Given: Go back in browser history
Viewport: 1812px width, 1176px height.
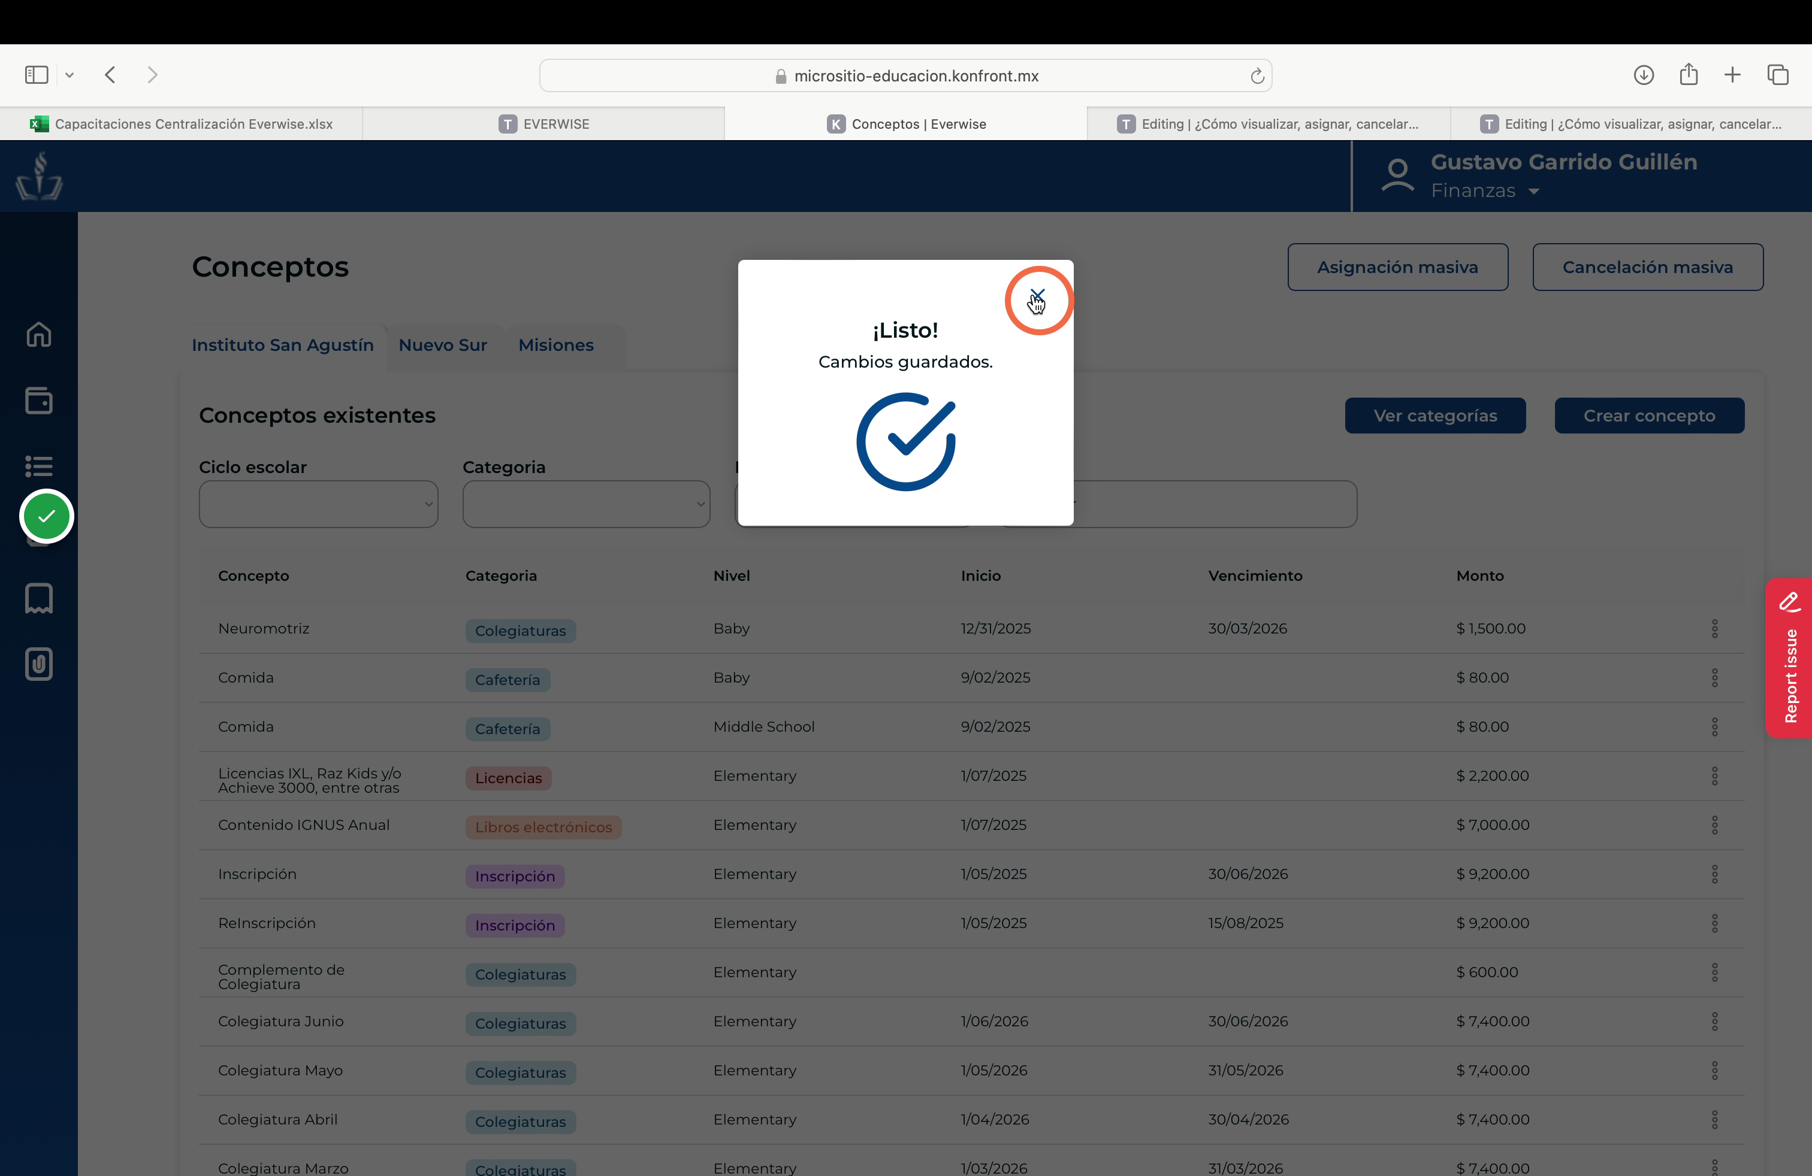Looking at the screenshot, I should coord(110,74).
